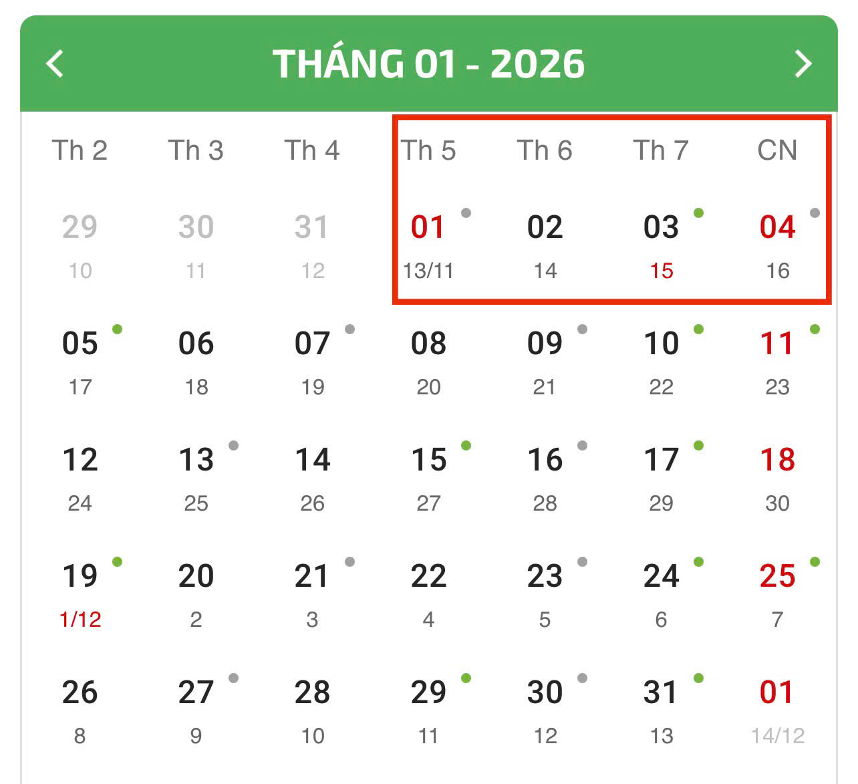
Task: Go to next month with right arrow
Action: coord(803,64)
